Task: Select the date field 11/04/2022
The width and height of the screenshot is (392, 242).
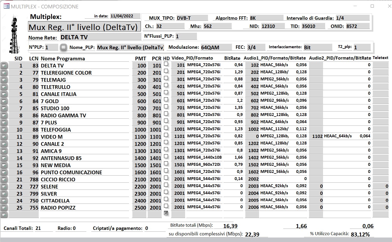Action: point(125,16)
